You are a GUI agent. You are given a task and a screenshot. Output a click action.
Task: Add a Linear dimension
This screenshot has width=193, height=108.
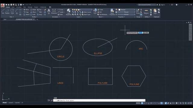pyautogui.click(x=60, y=10)
